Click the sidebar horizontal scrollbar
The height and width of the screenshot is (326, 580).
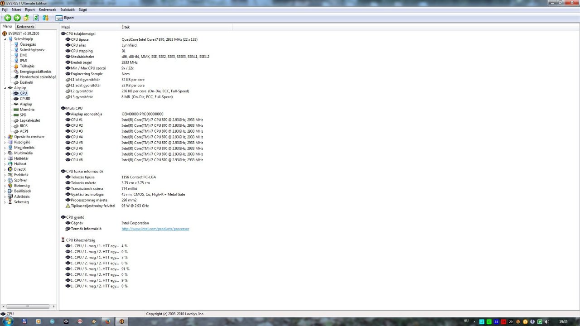click(28, 307)
